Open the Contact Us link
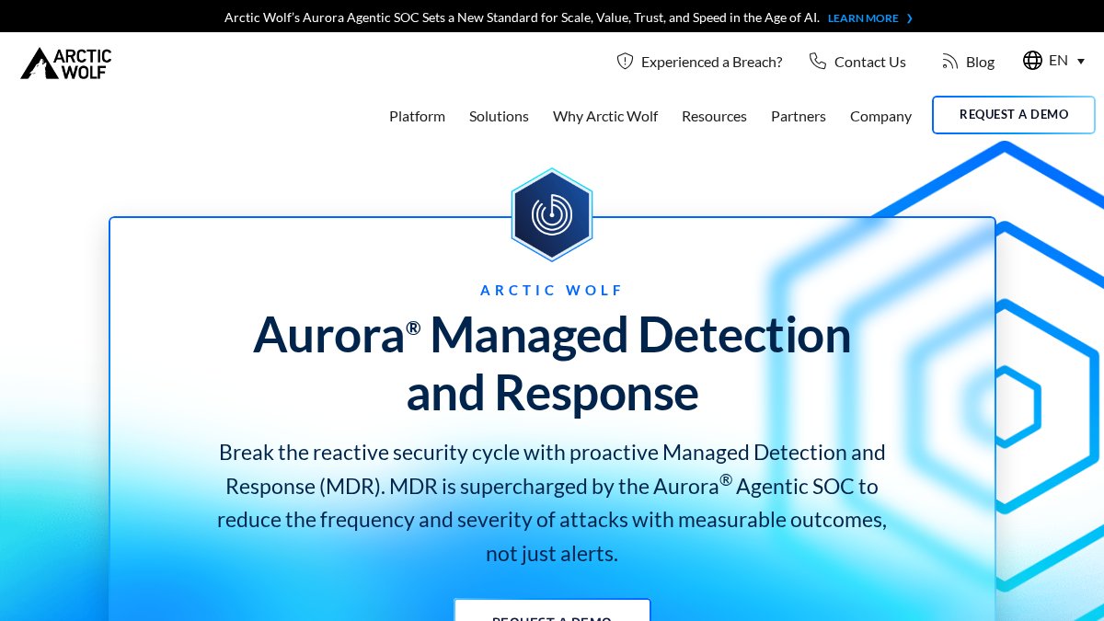 [870, 62]
